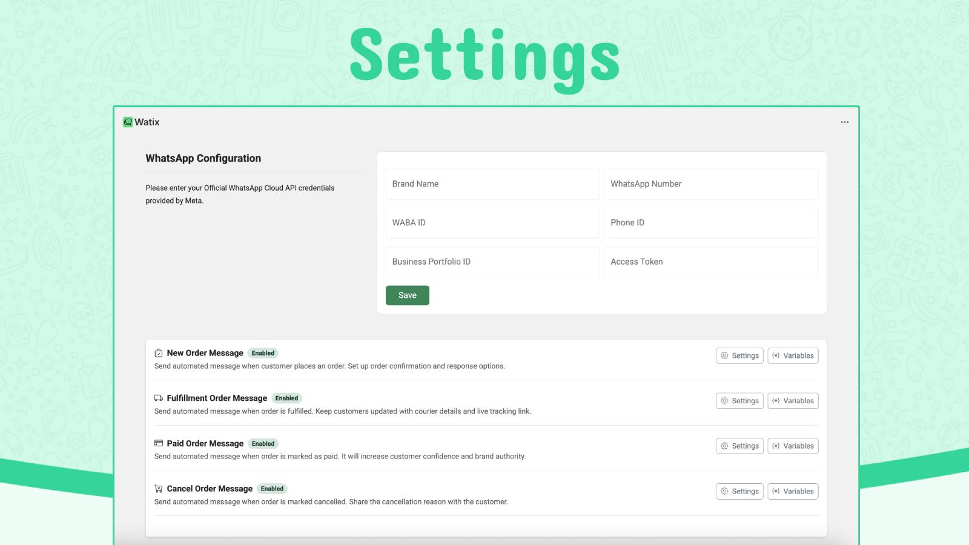Open Settings for New Order Message
Image resolution: width=969 pixels, height=545 pixels.
click(x=739, y=356)
